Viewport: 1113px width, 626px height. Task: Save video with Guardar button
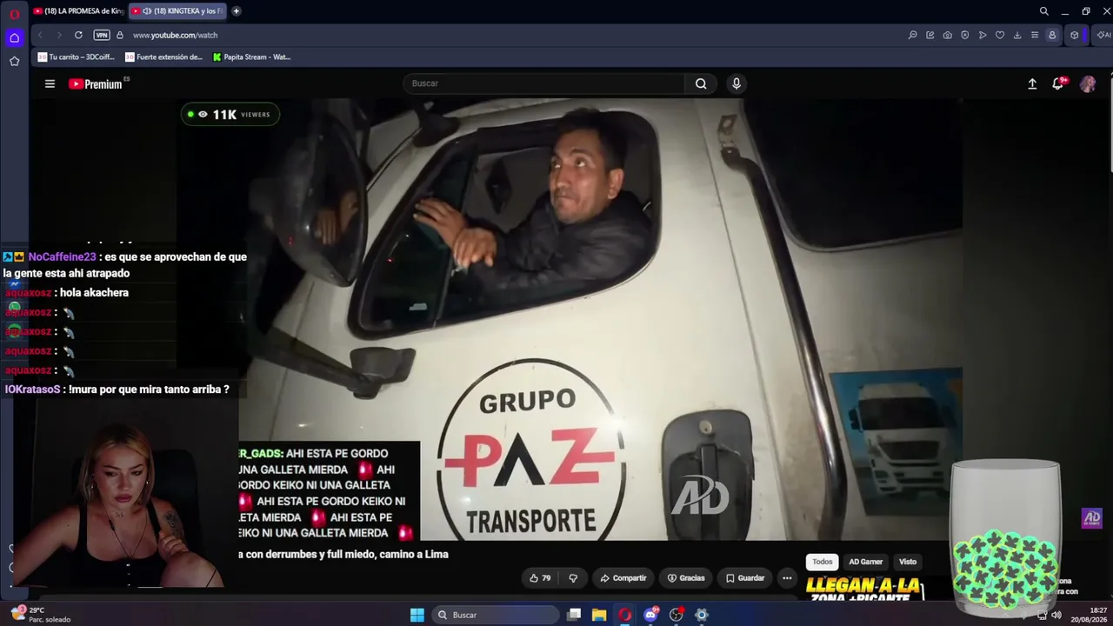click(x=745, y=578)
